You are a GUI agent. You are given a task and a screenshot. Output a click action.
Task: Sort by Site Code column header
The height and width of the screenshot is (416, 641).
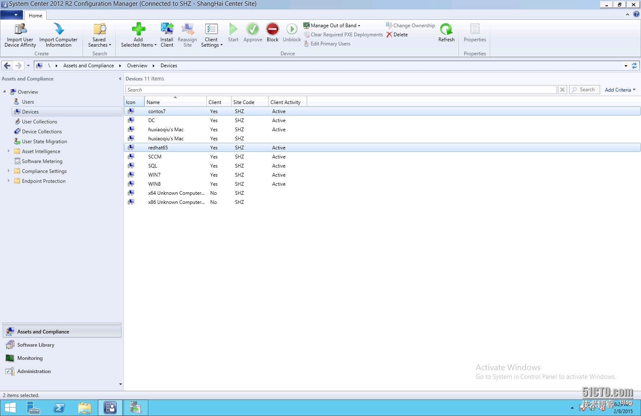point(249,102)
